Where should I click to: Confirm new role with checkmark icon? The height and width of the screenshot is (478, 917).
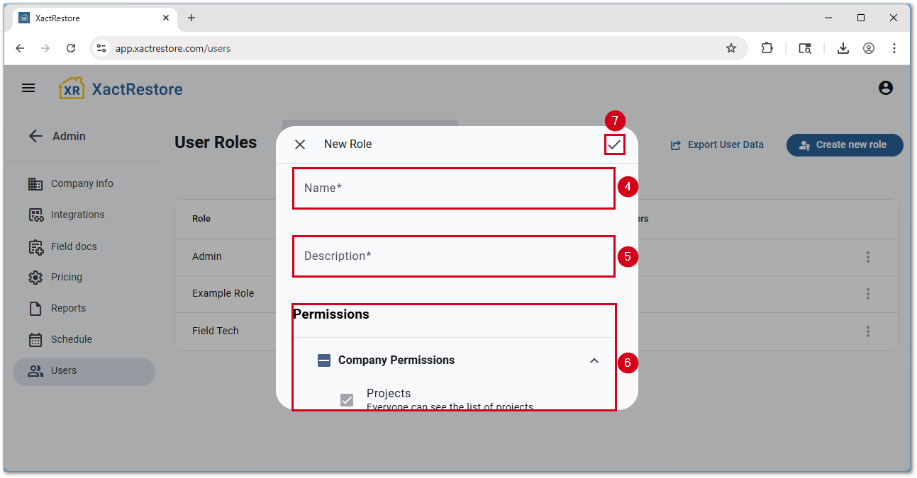pos(614,144)
